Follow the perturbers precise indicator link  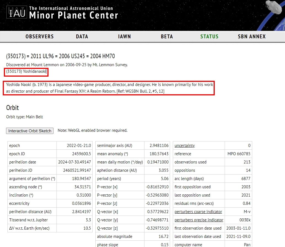tap(199, 220)
